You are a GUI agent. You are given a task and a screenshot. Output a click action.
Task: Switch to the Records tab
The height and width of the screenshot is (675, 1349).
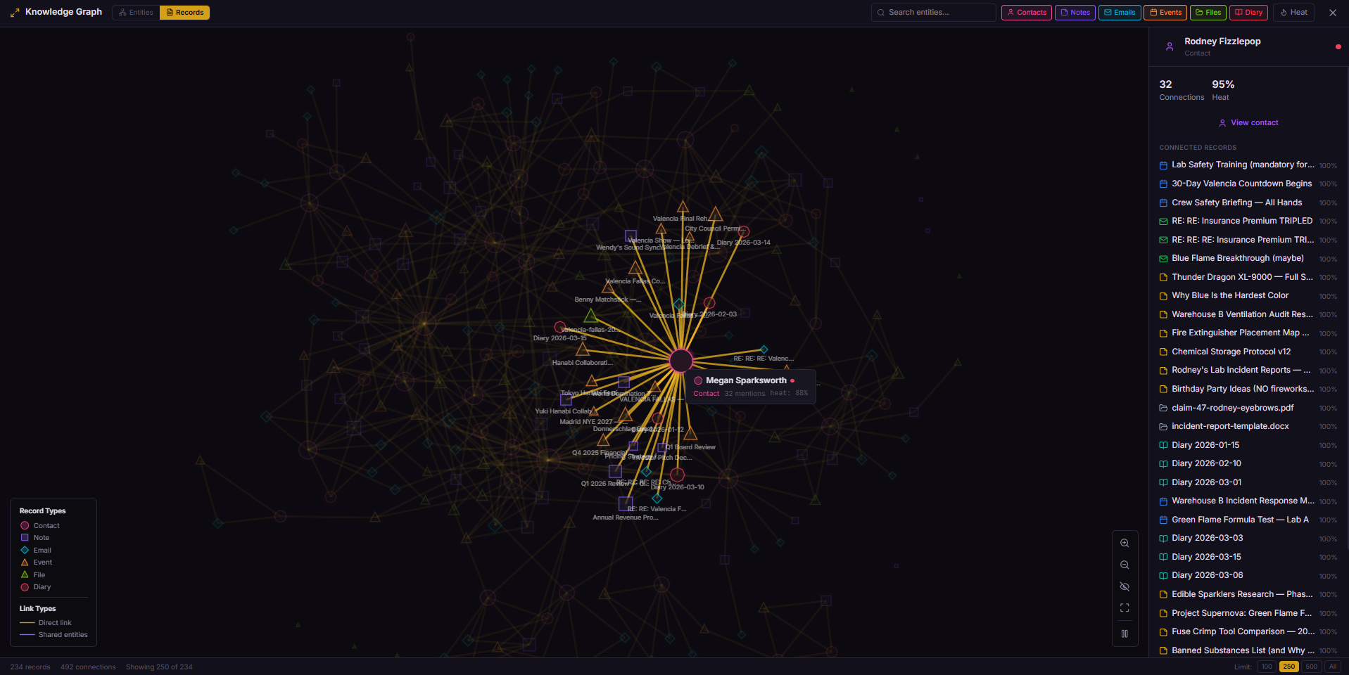[x=184, y=12]
